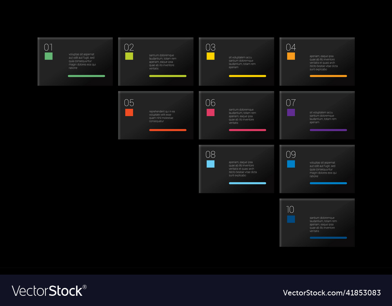This screenshot has width=392, height=306.
Task: Click the yellow bar in card 03
Action: click(x=247, y=76)
